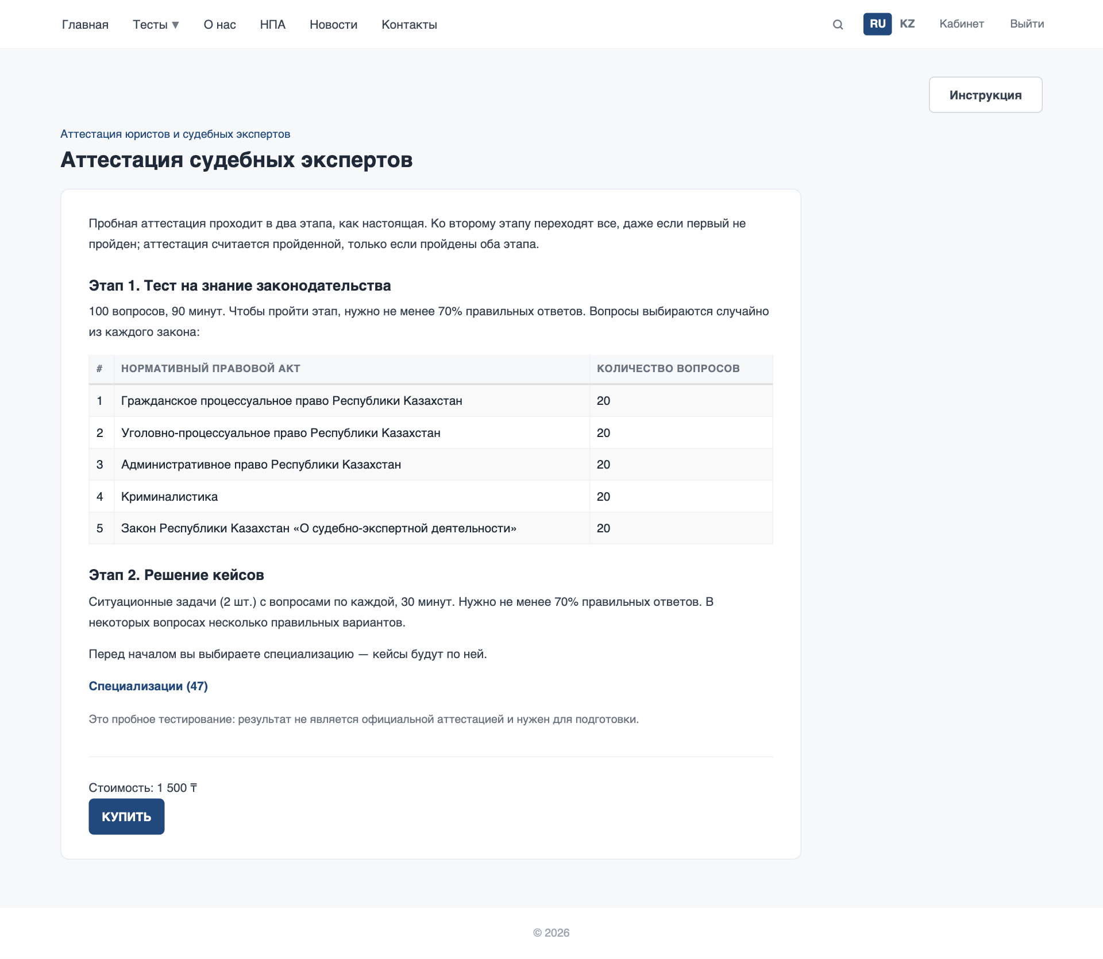The height and width of the screenshot is (959, 1103).
Task: Open the О нас menu item
Action: (x=219, y=25)
